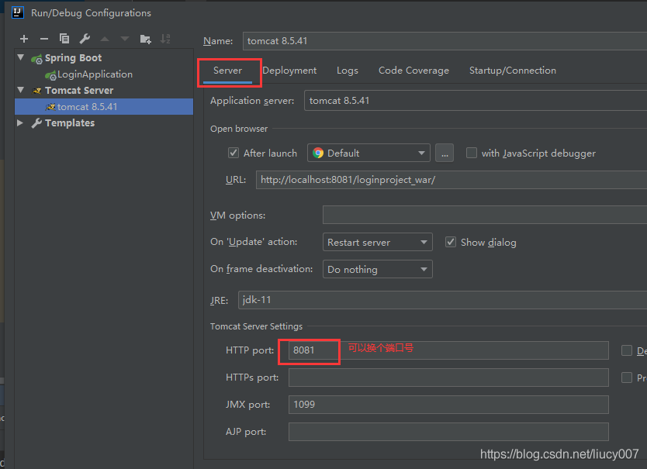The width and height of the screenshot is (647, 469).
Task: Click the JMX port field showing 1099
Action: coord(448,405)
